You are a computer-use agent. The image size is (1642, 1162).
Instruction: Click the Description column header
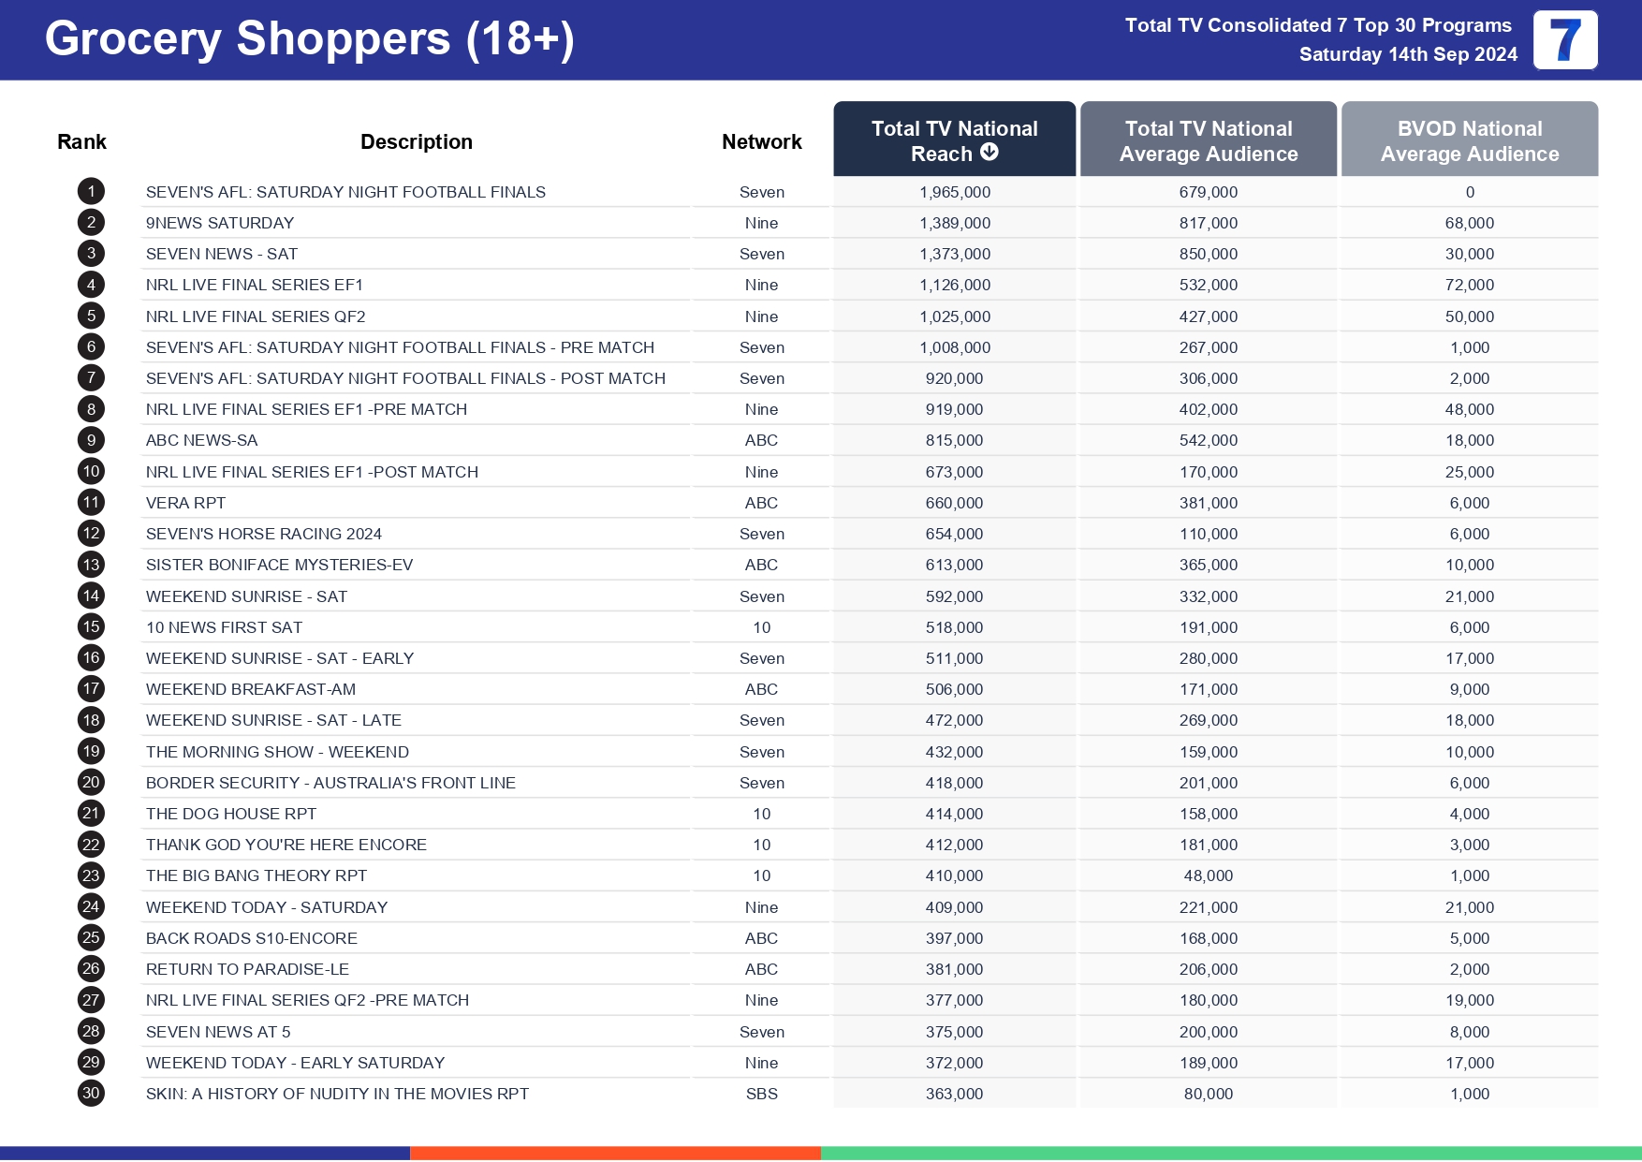point(416,141)
